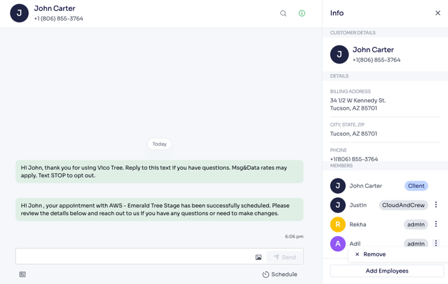The width and height of the screenshot is (448, 284).
Task: Attach an image using the picture icon
Action: click(x=259, y=257)
